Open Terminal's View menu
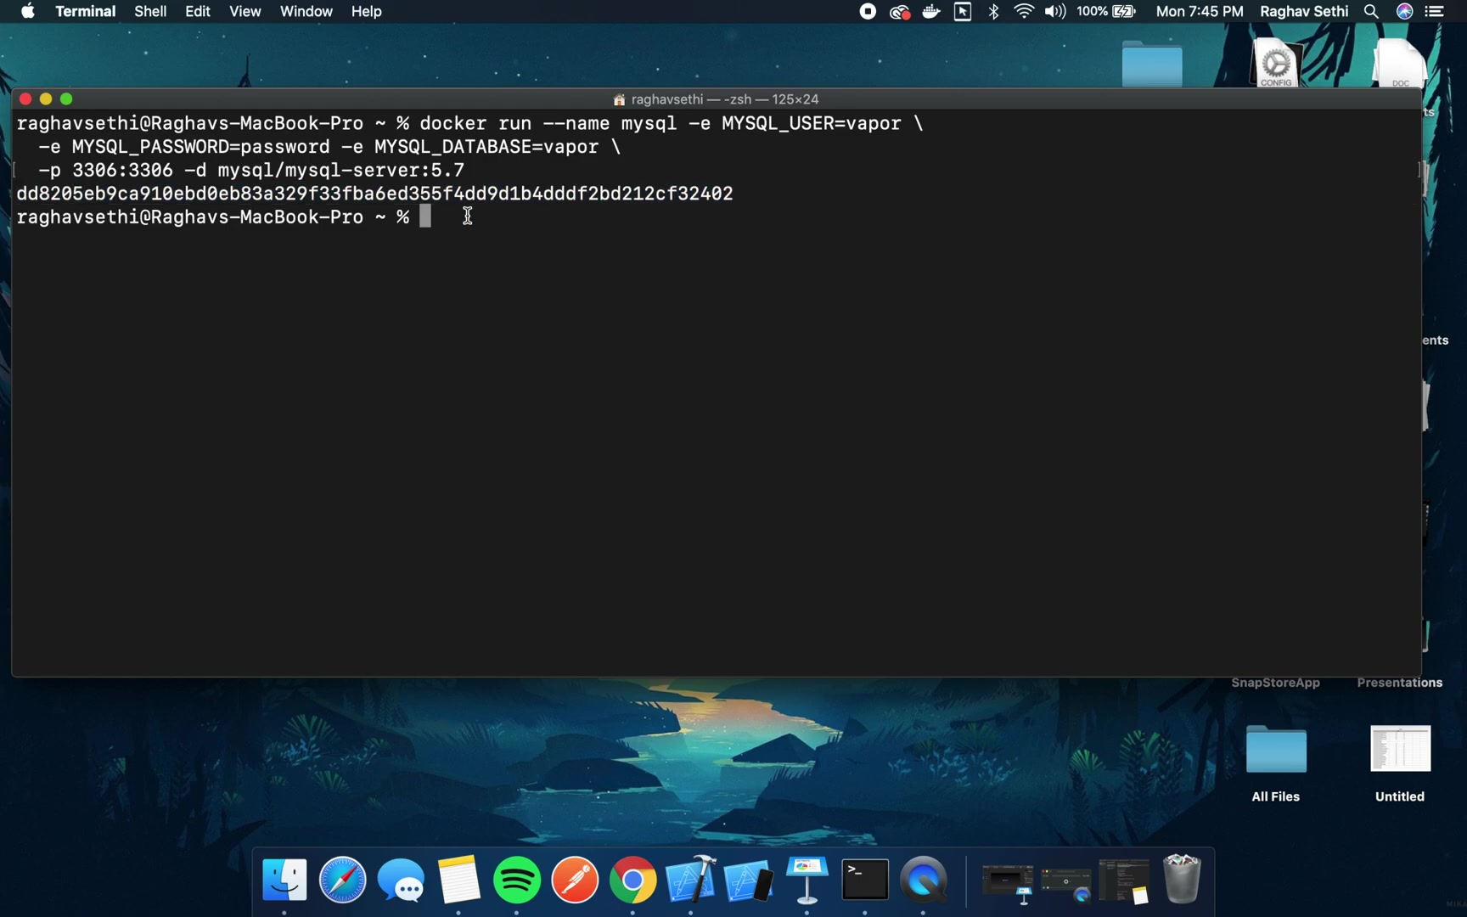 tap(244, 11)
